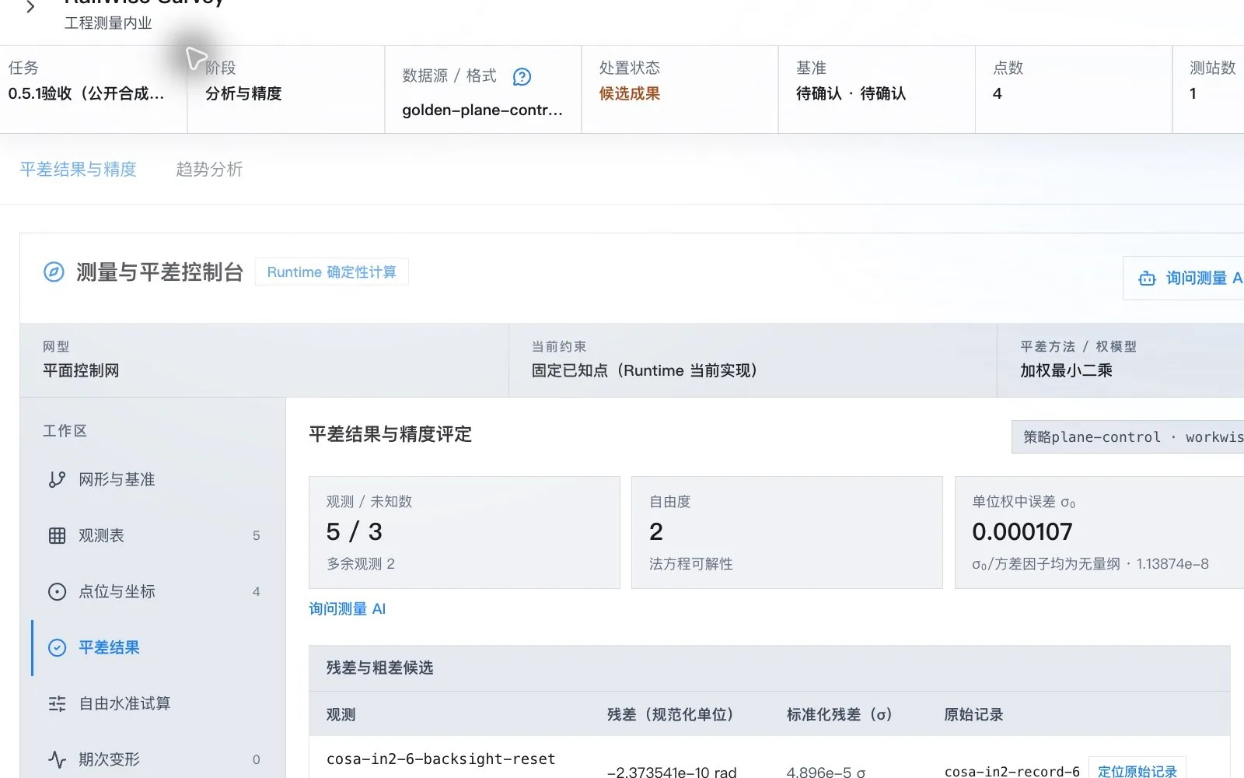The width and height of the screenshot is (1244, 778).
Task: Click the 5 / 3 observations-unknowns value
Action: (x=355, y=531)
